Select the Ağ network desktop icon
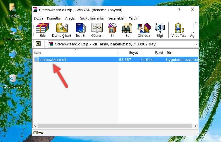 (13, 57)
